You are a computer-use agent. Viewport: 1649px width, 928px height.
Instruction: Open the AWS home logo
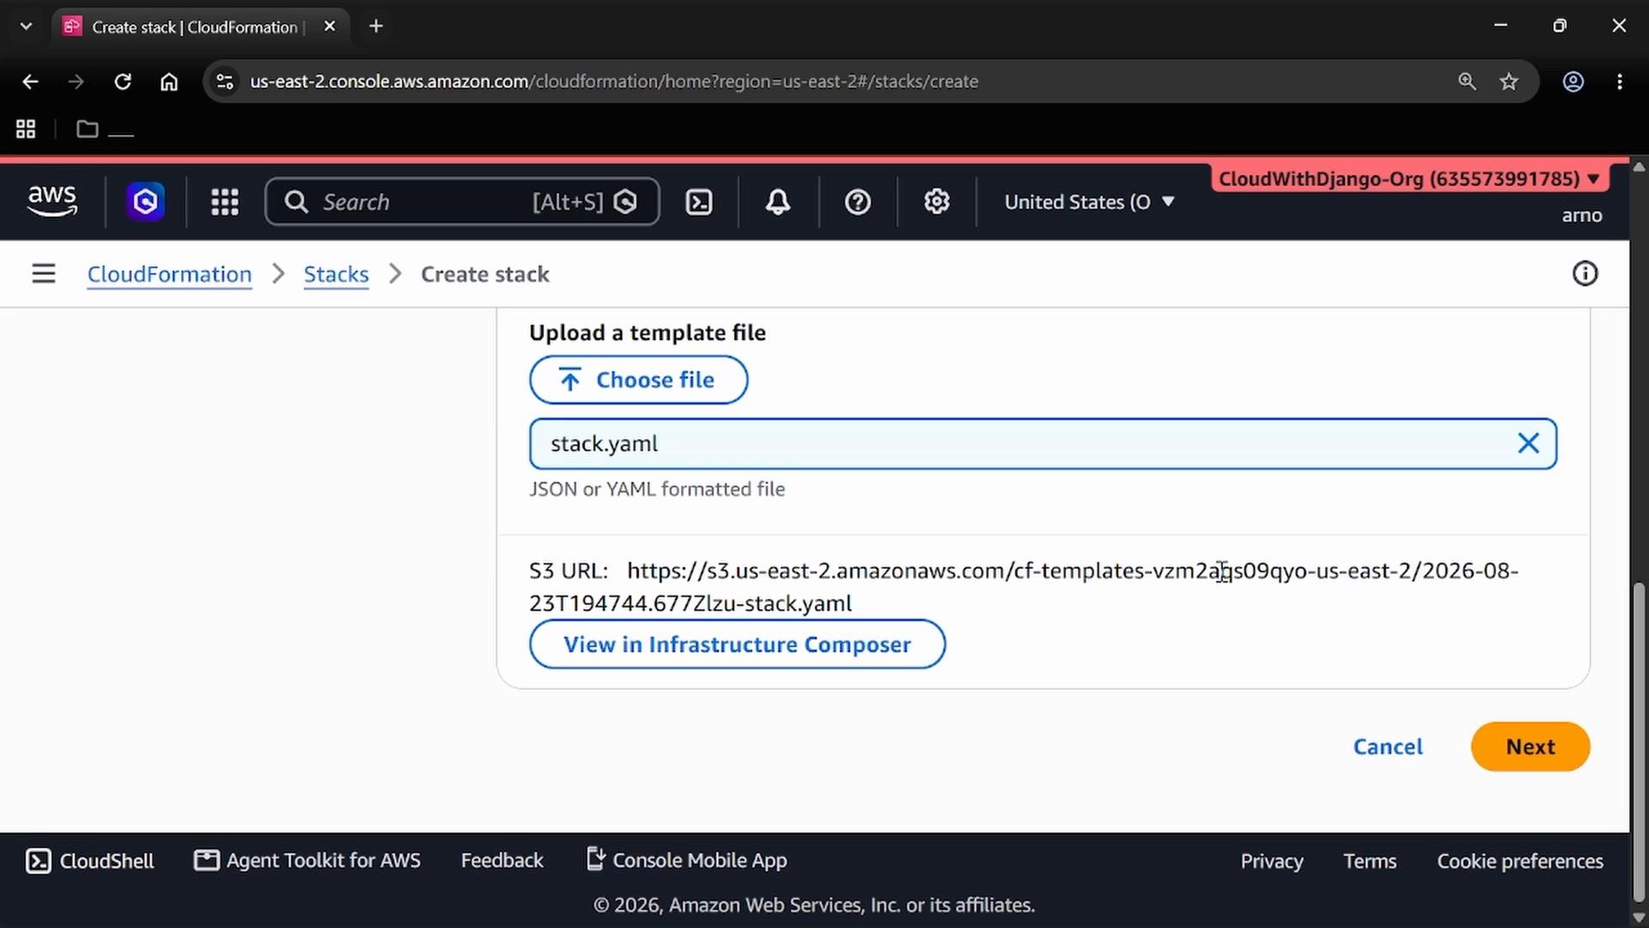[52, 201]
